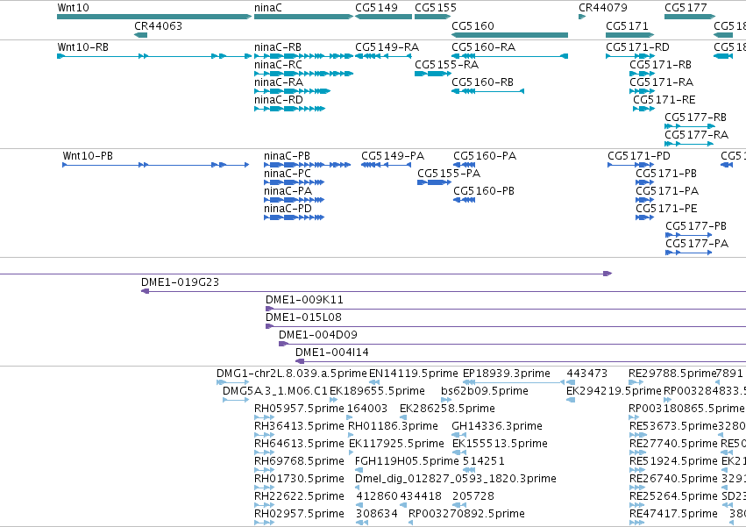Select transcript CG5160-RB
Image resolution: width=746 pixels, height=527 pixels.
coord(487,91)
